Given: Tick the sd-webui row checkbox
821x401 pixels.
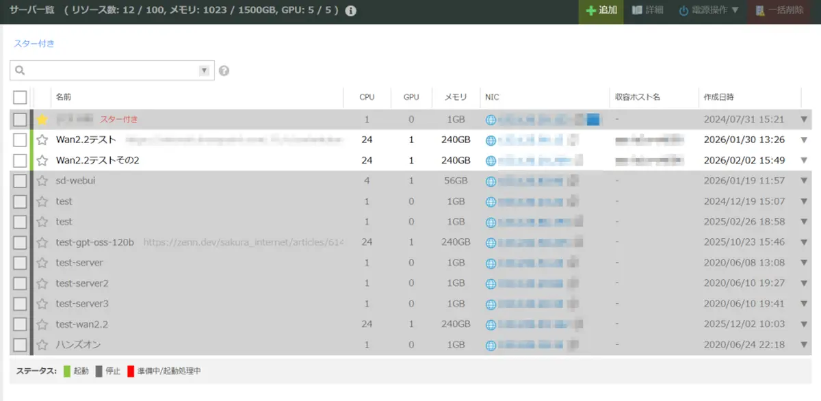Looking at the screenshot, I should (x=20, y=181).
